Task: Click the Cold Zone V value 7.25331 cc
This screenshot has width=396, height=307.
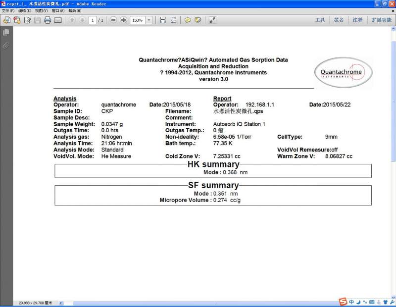Action: [227, 156]
